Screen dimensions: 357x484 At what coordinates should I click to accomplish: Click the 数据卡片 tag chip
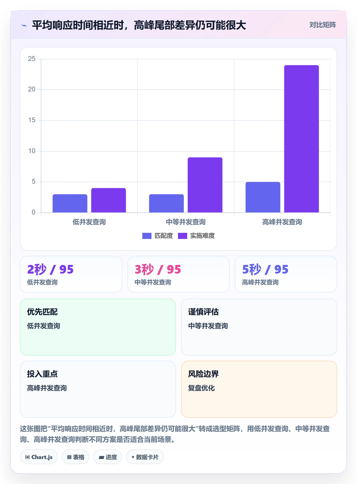coord(145,457)
